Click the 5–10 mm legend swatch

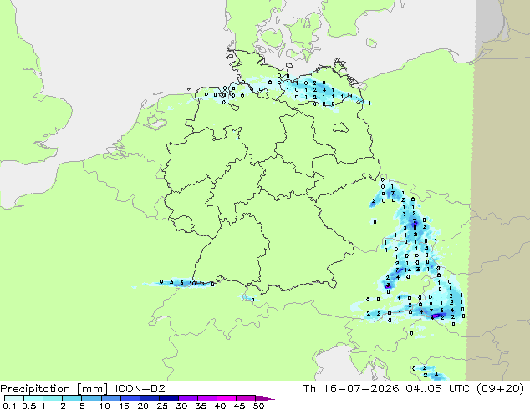point(91,398)
